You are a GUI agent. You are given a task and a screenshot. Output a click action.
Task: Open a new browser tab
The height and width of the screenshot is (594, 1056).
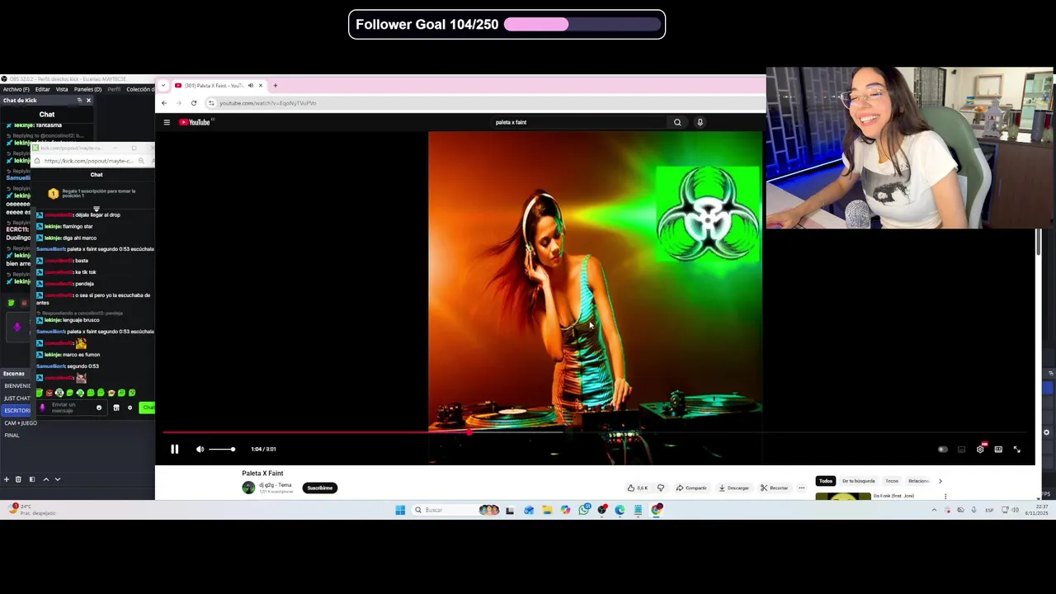pos(276,86)
